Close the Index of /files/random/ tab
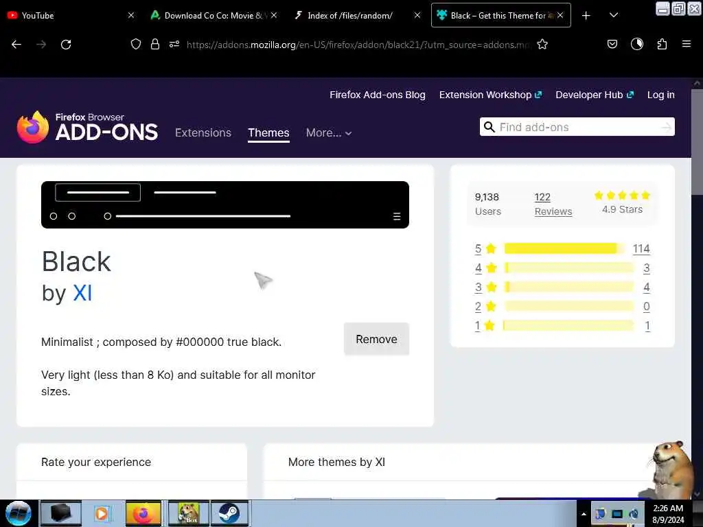The height and width of the screenshot is (527, 703). [417, 15]
